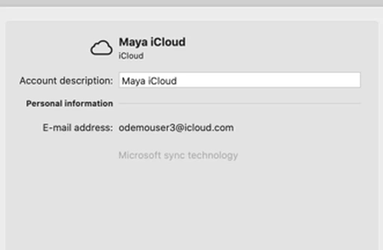Viewport: 383px width, 250px height.
Task: Click the word "sync" in the grey text
Action: (x=175, y=155)
